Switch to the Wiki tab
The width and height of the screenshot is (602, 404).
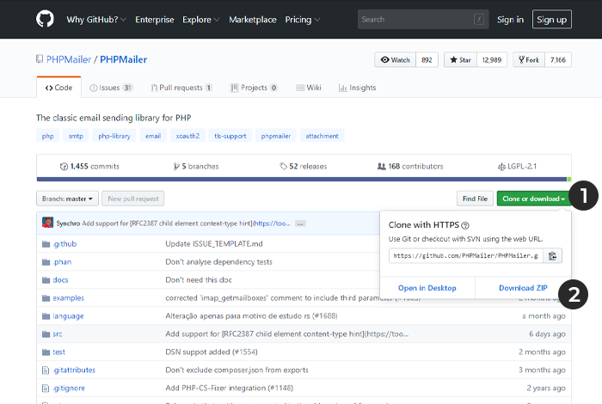pos(308,88)
